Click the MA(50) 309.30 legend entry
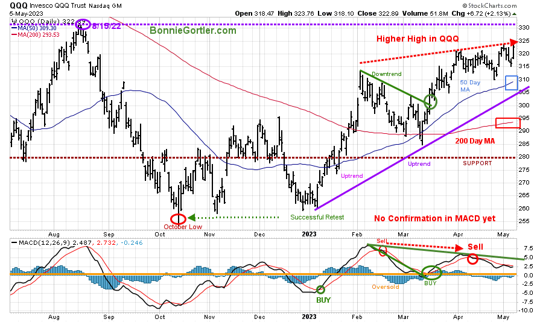Image resolution: width=543 pixels, height=322 pixels. [34, 28]
